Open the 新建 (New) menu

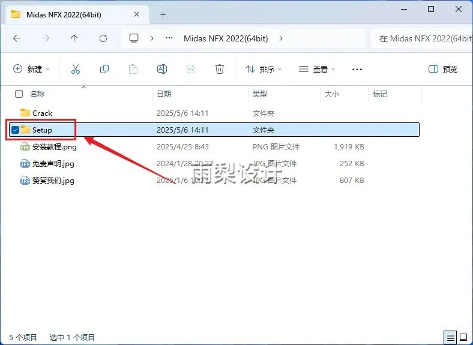(x=31, y=69)
